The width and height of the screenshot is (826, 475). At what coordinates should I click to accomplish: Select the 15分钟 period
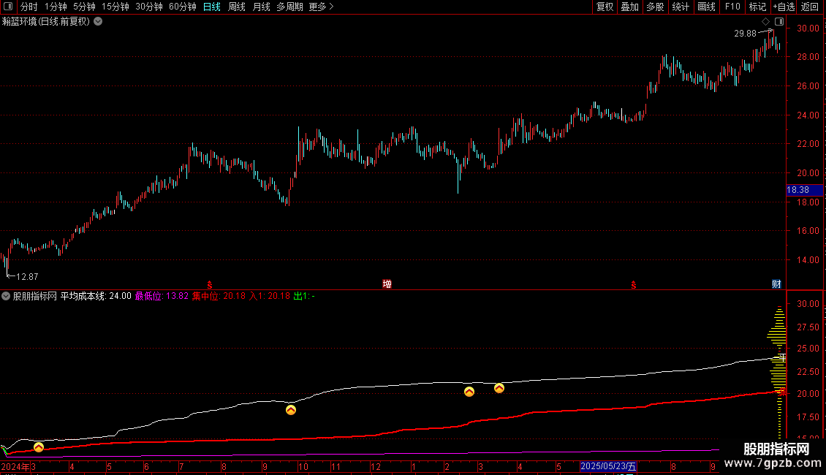tap(115, 7)
